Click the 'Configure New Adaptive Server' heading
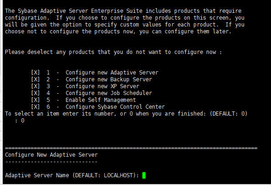This screenshot has height=185, width=271. point(52,155)
